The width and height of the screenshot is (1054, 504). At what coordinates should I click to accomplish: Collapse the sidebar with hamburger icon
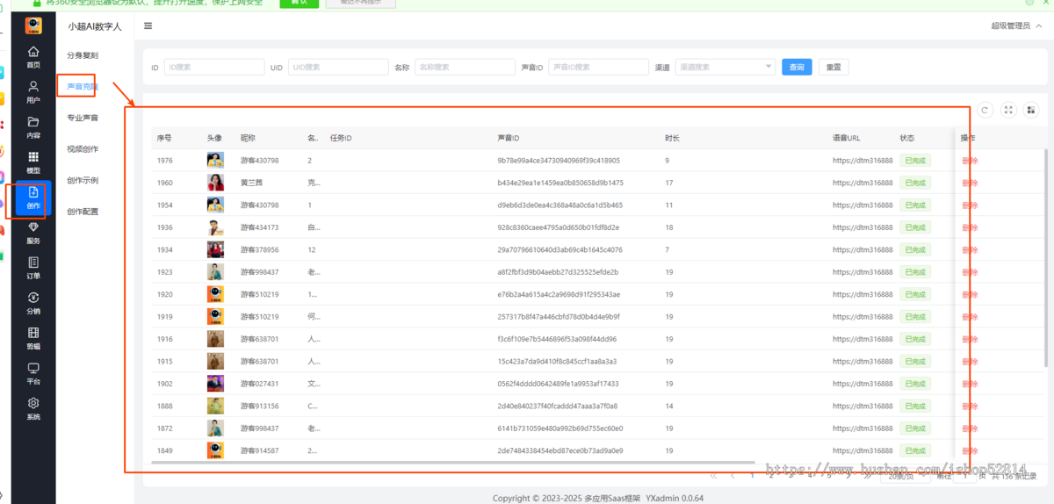point(148,26)
